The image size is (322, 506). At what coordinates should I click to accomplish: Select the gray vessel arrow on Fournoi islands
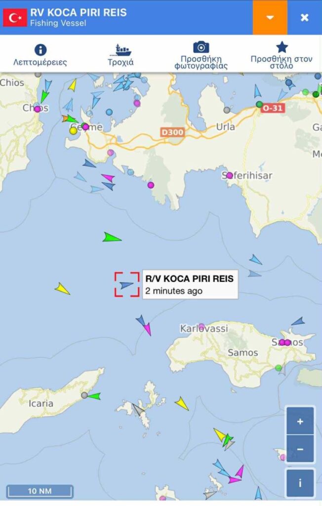click(138, 409)
